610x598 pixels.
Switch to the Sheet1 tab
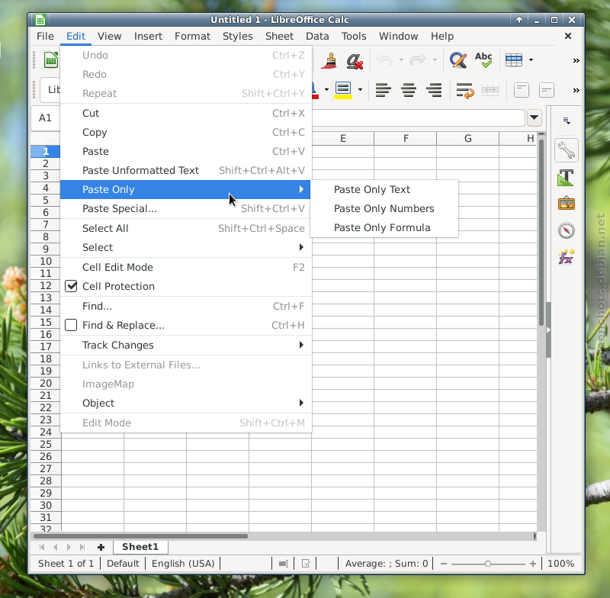[x=140, y=547]
